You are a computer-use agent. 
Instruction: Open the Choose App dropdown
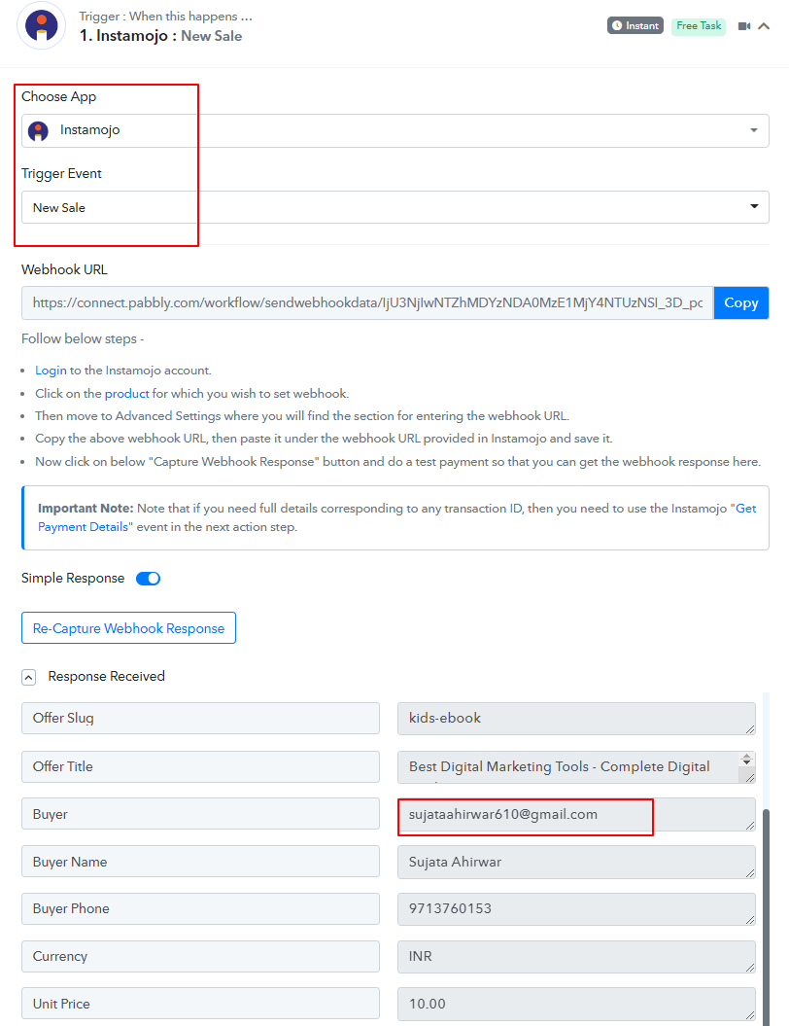click(394, 131)
